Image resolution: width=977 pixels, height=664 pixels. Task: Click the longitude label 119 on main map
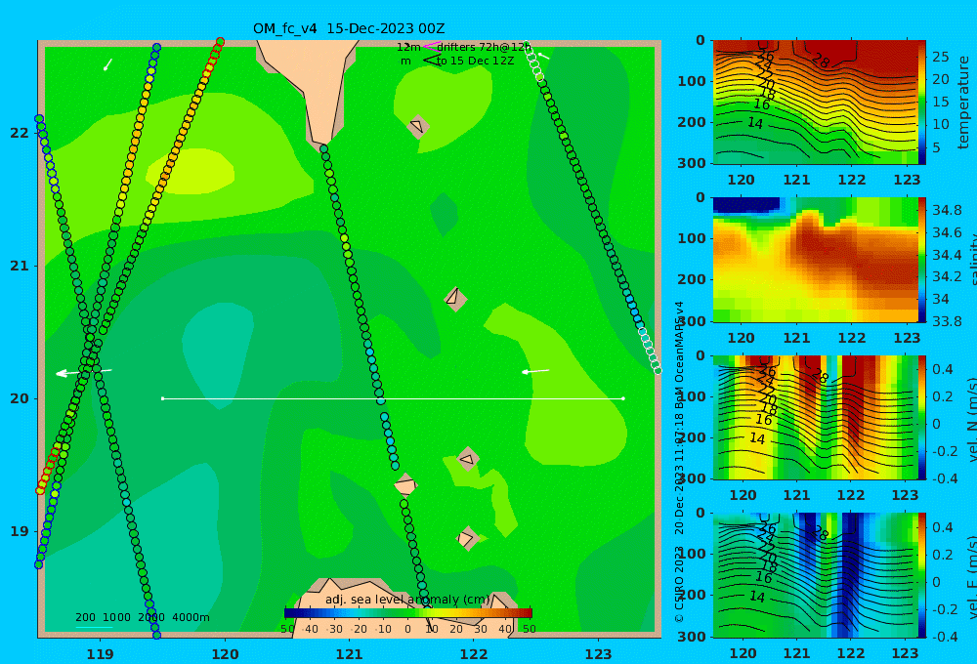coord(101,654)
